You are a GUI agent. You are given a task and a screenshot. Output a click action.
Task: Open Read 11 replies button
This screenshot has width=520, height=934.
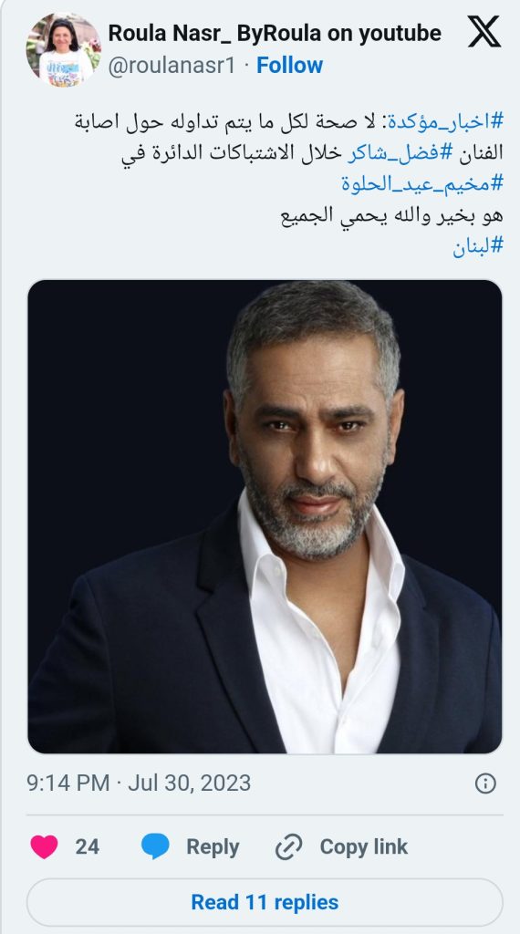click(x=265, y=902)
